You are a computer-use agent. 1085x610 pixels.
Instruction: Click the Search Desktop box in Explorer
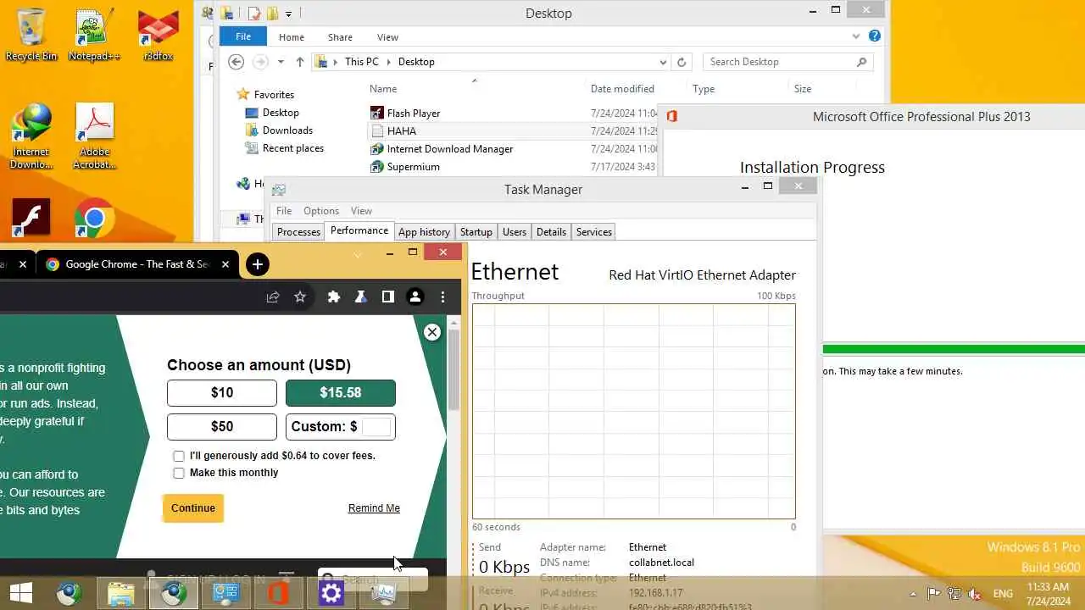click(778, 62)
